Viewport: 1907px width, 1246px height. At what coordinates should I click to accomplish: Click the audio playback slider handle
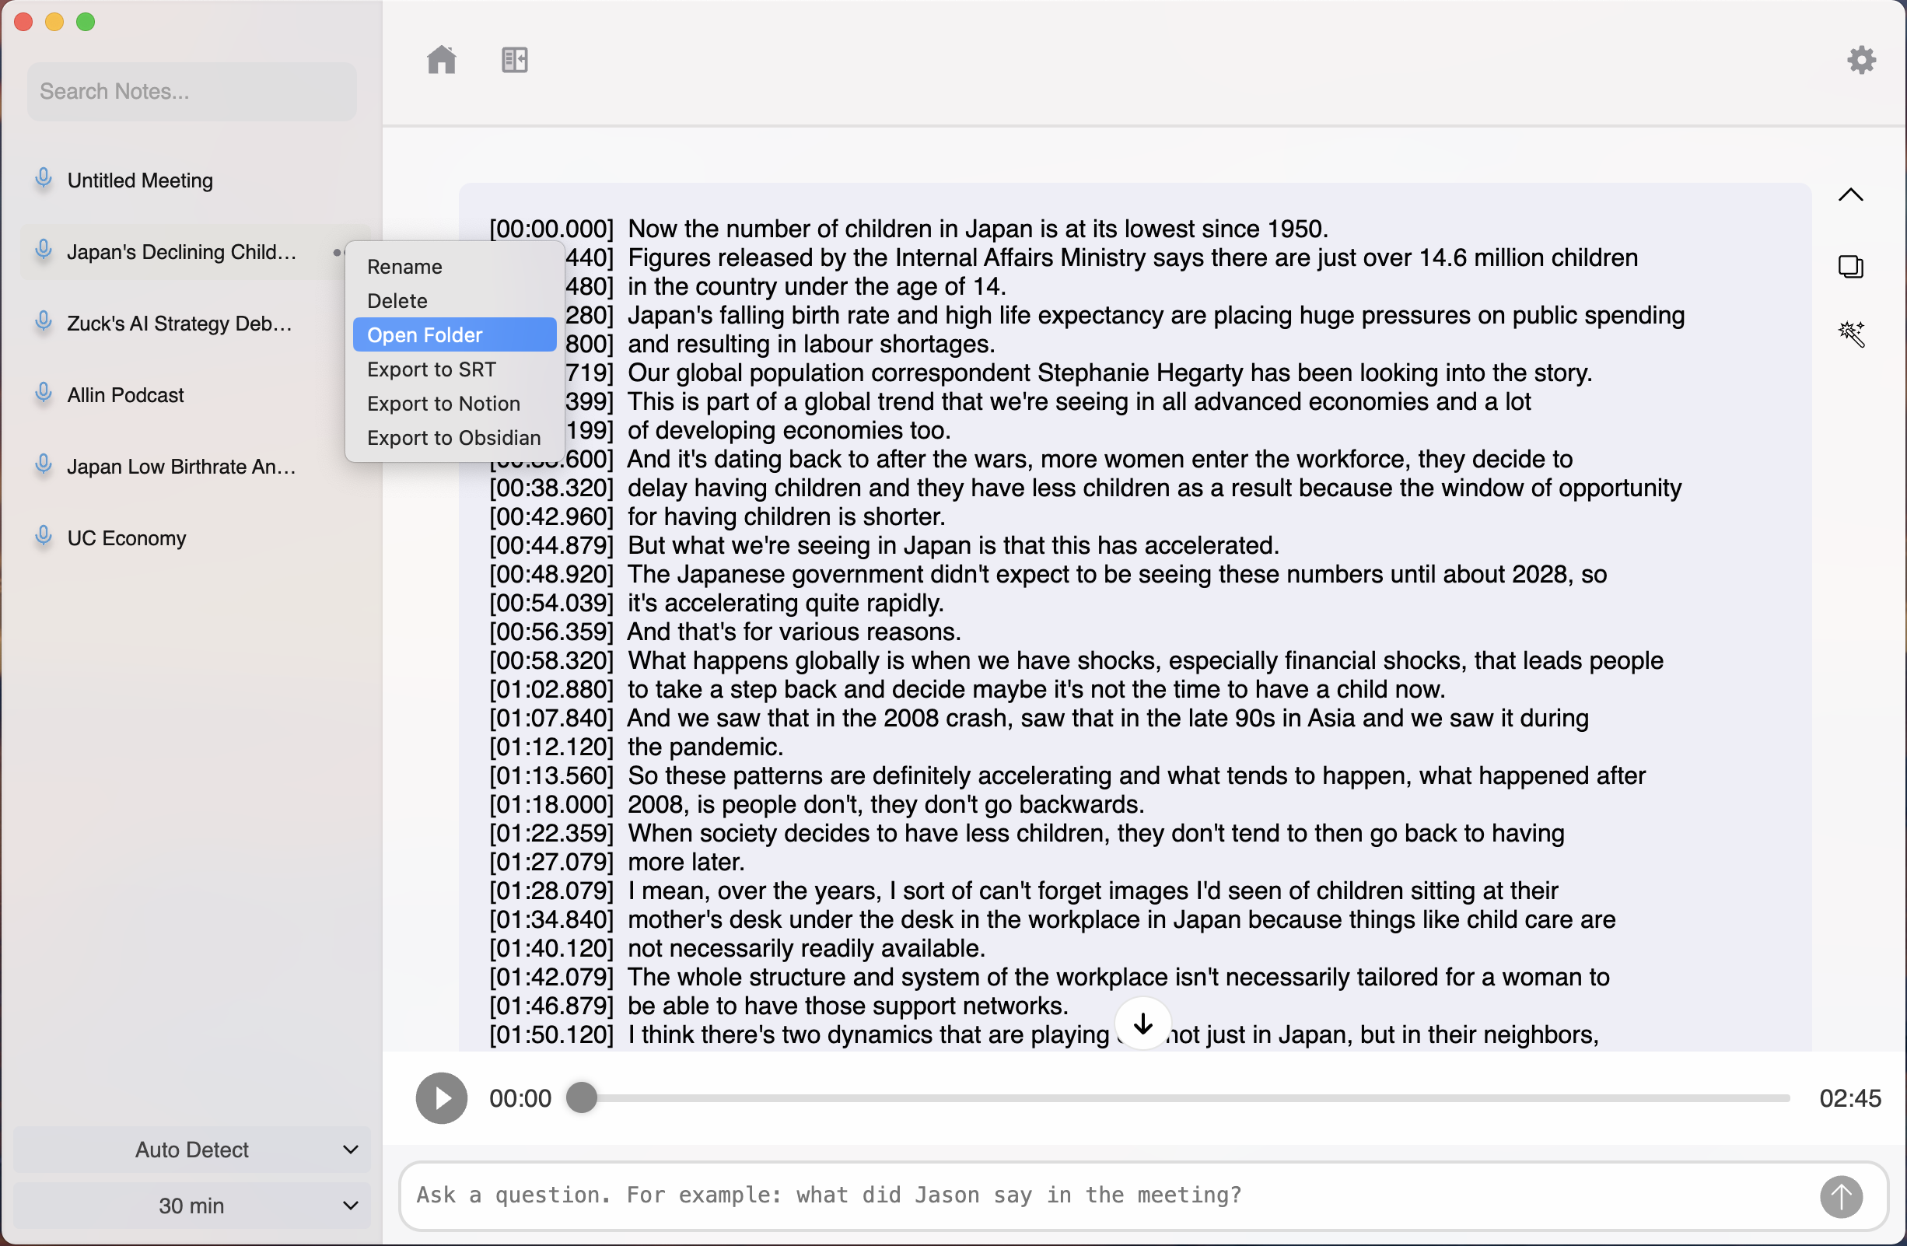tap(583, 1097)
